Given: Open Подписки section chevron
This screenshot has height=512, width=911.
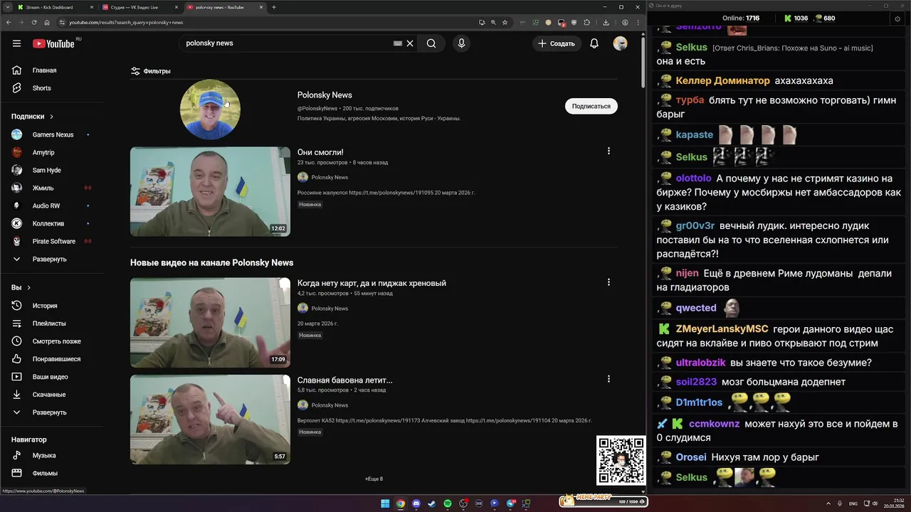Looking at the screenshot, I should [x=51, y=117].
